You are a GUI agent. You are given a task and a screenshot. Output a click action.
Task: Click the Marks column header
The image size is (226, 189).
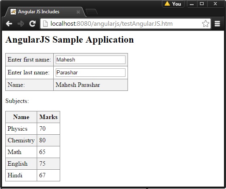tap(48, 117)
